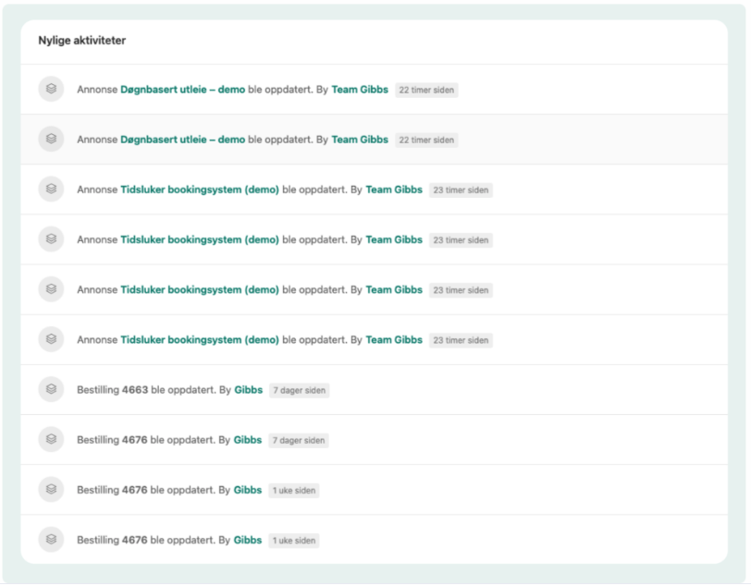The image size is (751, 586).
Task: Click the 7 dager siden badge for Bestilling 4663
Action: 299,390
